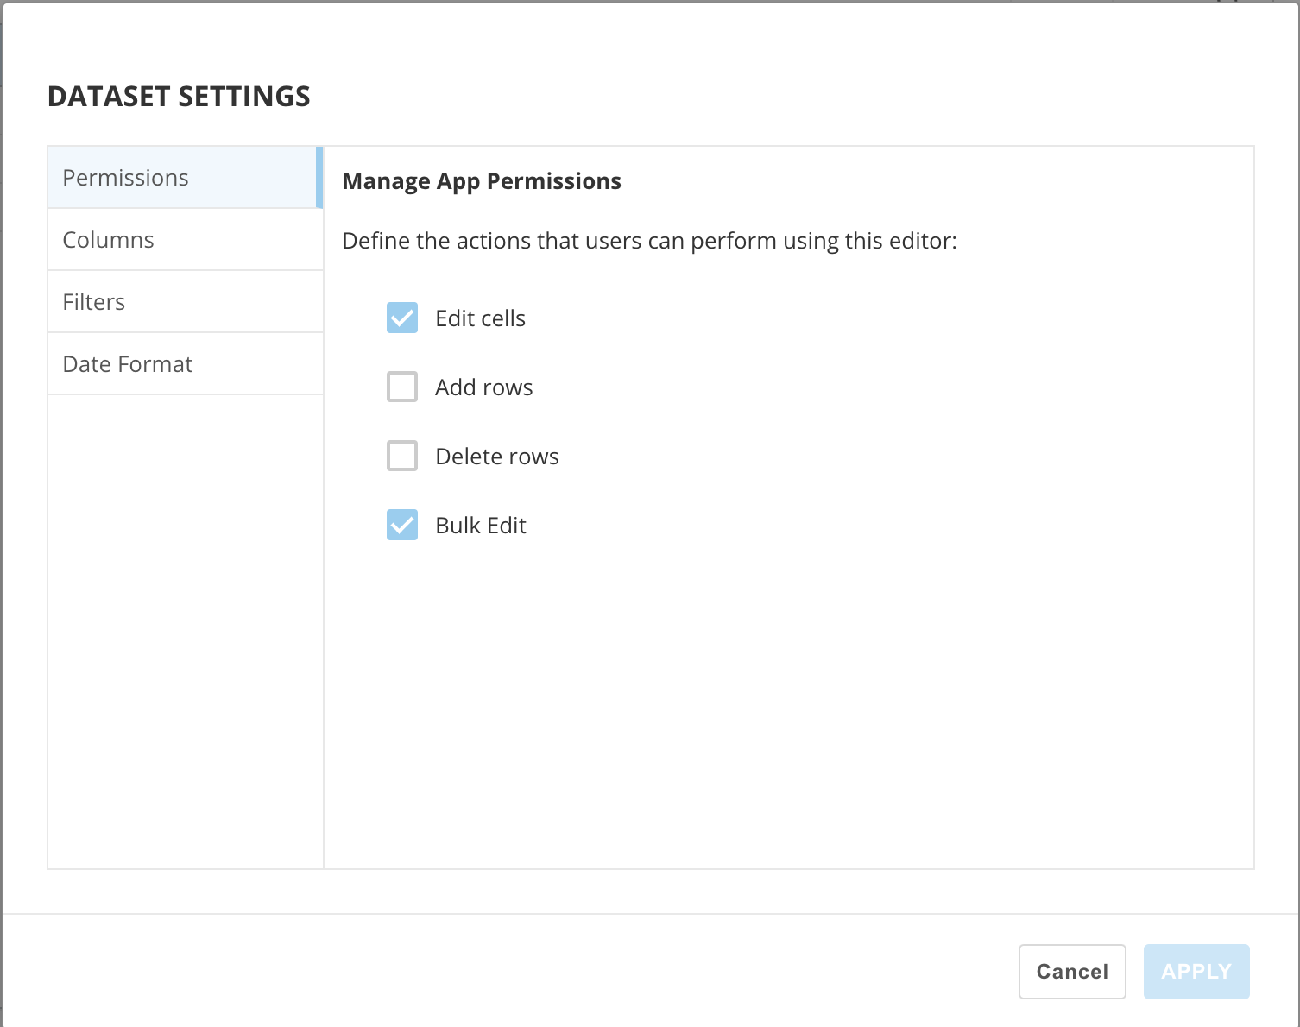Viewport: 1300px width, 1027px height.
Task: Uncheck the Edit cells checkbox
Action: (402, 318)
